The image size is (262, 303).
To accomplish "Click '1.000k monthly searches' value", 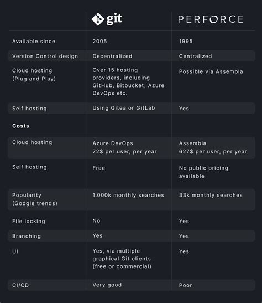I will coord(128,195).
